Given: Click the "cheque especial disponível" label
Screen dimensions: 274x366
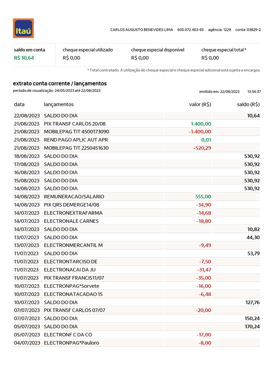Looking at the screenshot, I should click(x=158, y=50).
